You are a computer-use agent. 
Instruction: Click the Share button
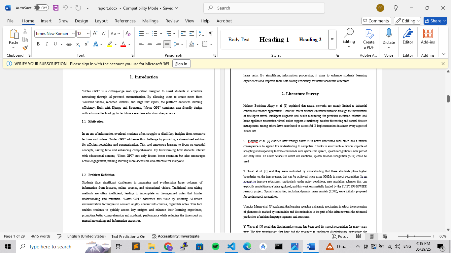coord(435,21)
